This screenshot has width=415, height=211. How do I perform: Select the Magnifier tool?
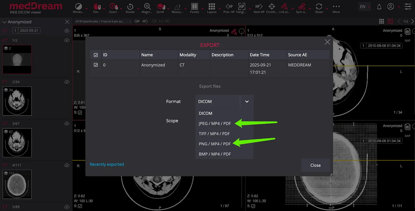(147, 7)
